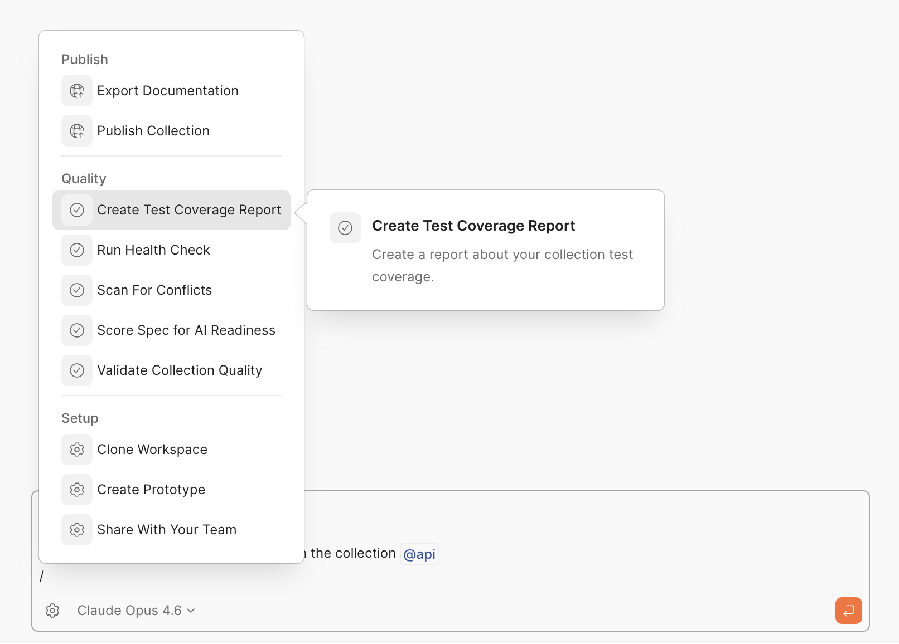
Task: Click the gear icon next to Create Prototype
Action: [x=77, y=490]
